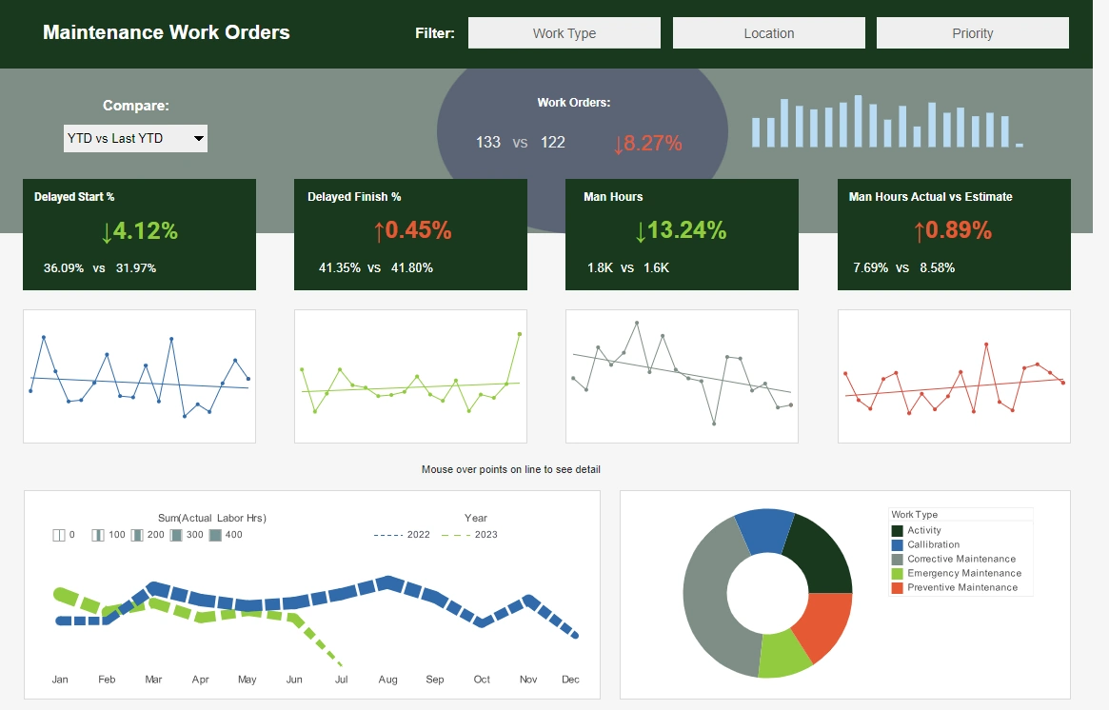
Task: Click the gray Man Hours trend chart
Action: click(x=682, y=375)
